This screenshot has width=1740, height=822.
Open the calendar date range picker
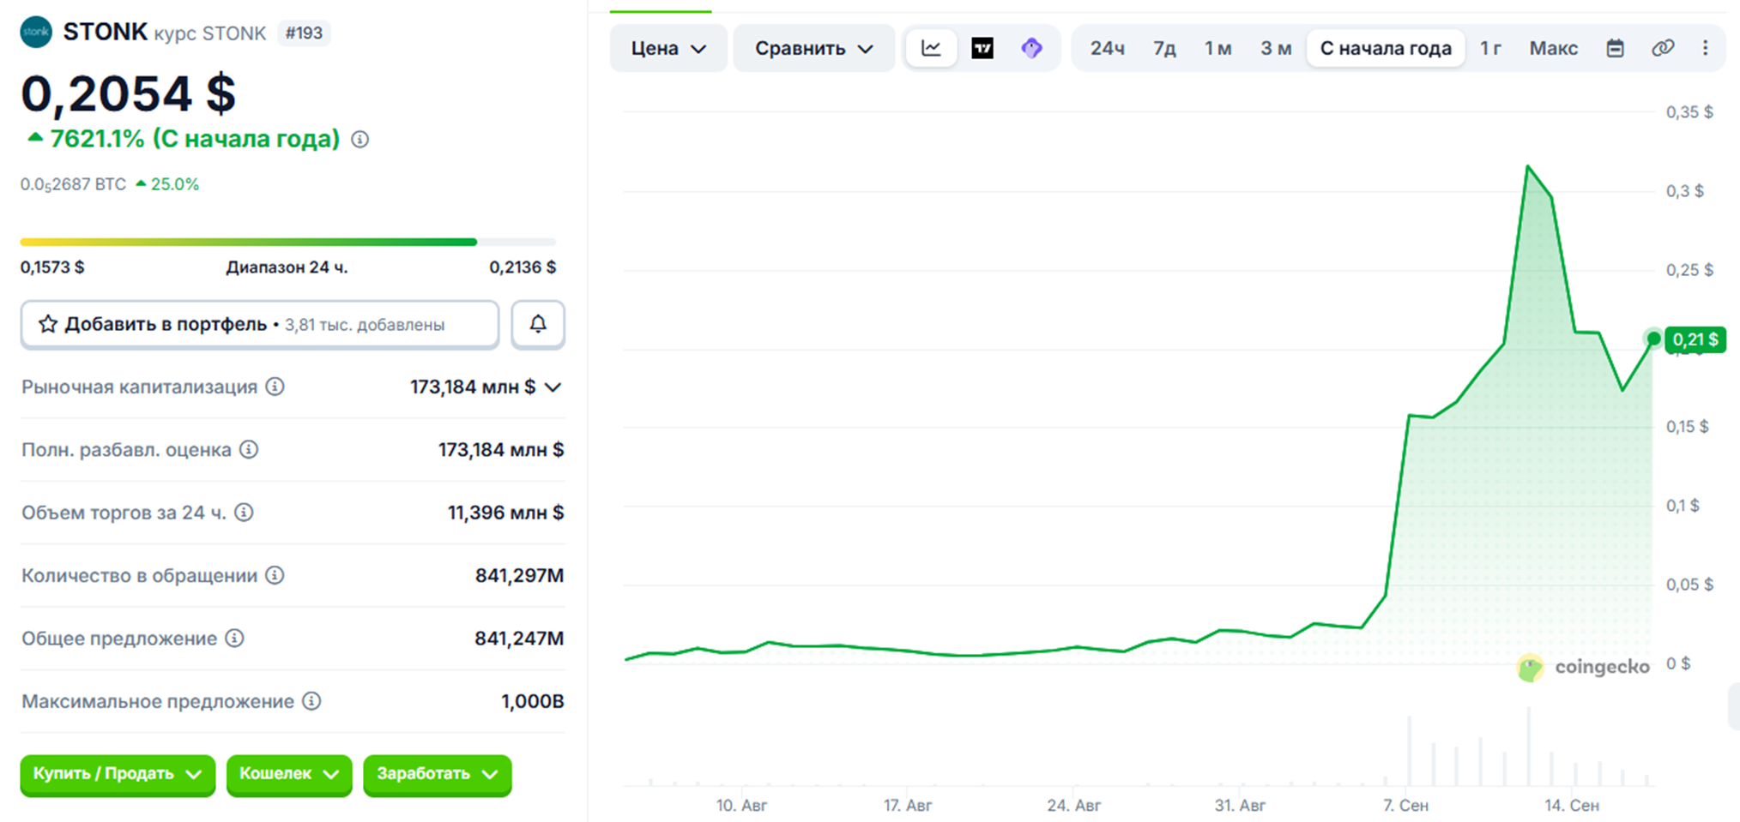(1615, 48)
